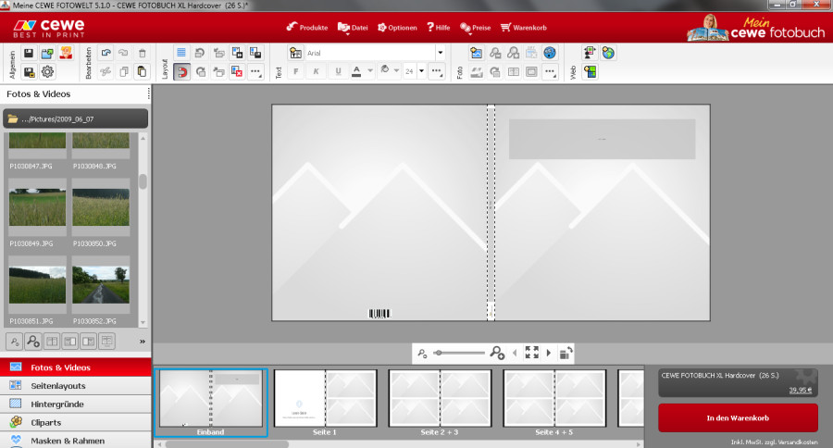This screenshot has height=448, width=833.
Task: Open settings gear in Allgemein group
Action: click(x=47, y=71)
